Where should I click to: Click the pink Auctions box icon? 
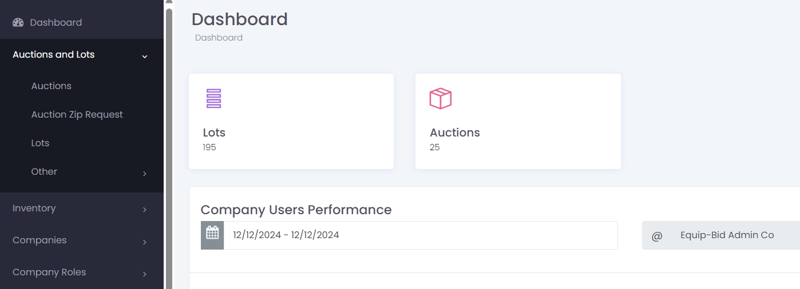(x=441, y=98)
